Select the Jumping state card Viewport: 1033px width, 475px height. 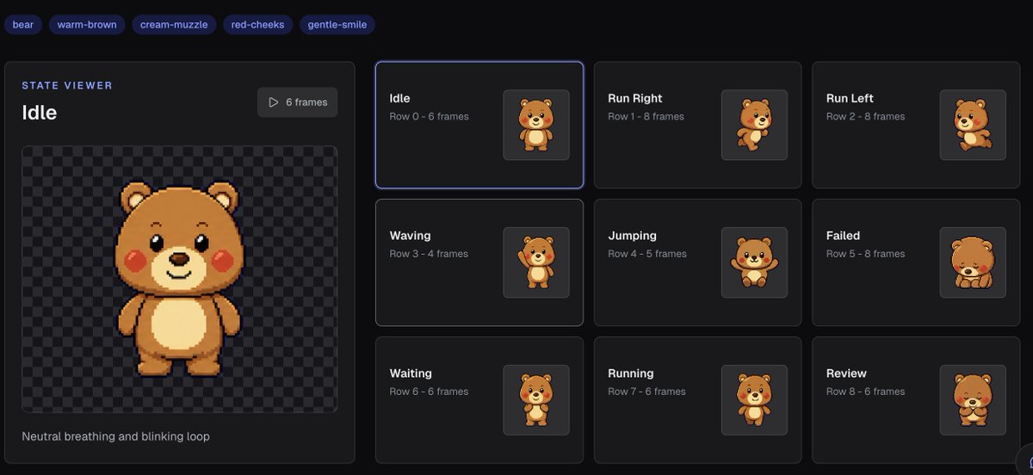coord(697,262)
